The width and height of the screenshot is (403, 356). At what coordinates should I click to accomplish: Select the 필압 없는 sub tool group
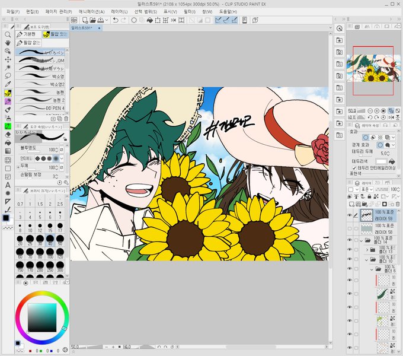[28, 43]
